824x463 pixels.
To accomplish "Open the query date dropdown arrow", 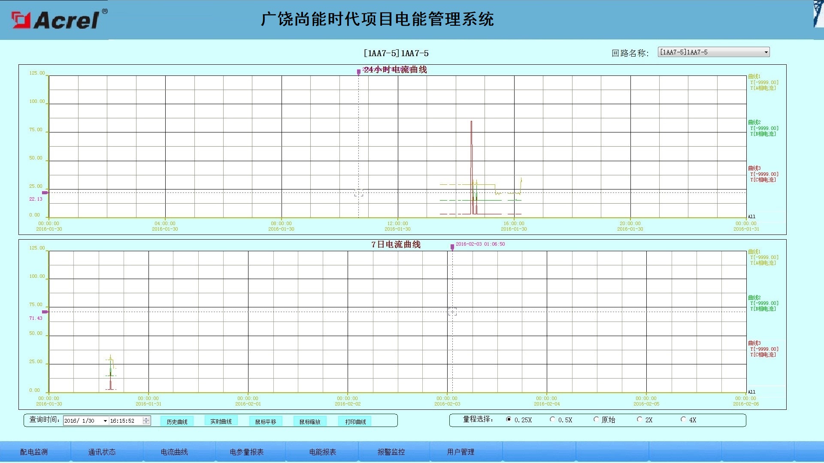I will pyautogui.click(x=105, y=421).
